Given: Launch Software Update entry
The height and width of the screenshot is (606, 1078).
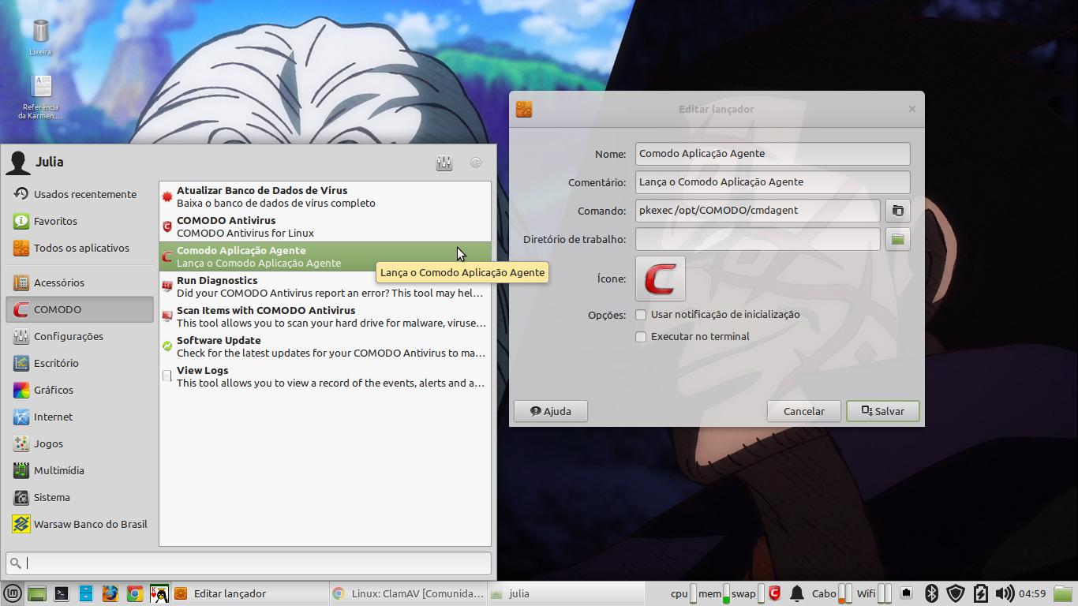Looking at the screenshot, I should (325, 346).
